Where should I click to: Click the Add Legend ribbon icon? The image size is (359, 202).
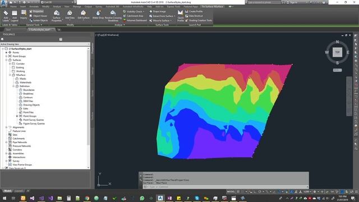point(15,16)
